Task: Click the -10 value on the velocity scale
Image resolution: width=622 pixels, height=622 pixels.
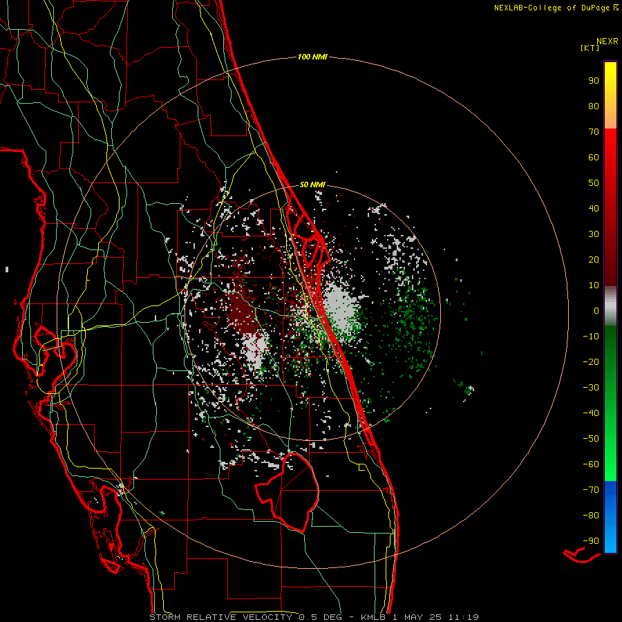Action: [x=591, y=337]
